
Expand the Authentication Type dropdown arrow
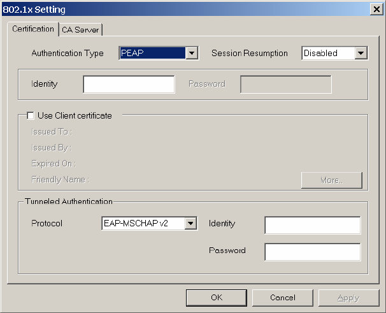coord(192,53)
